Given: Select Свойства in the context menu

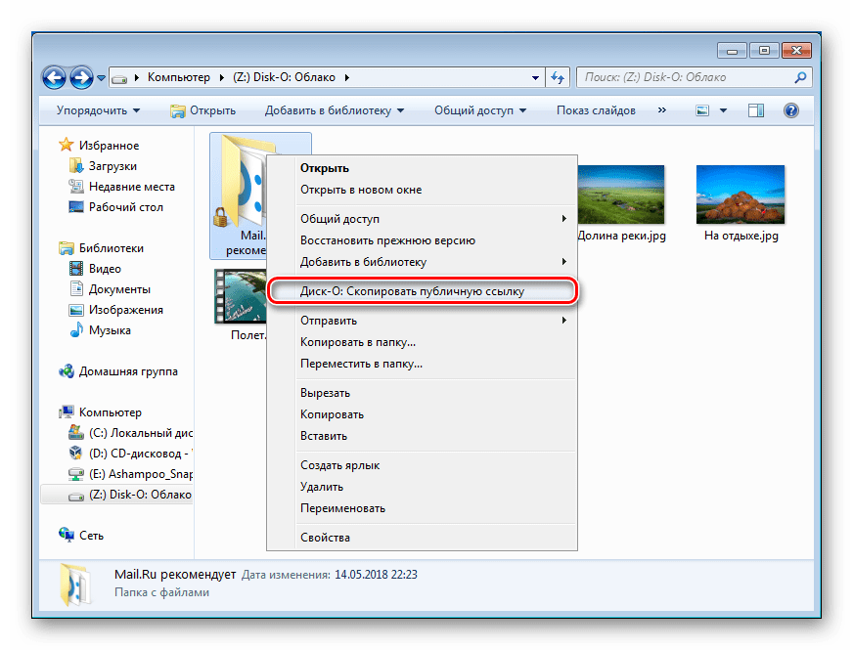Looking at the screenshot, I should 325,538.
